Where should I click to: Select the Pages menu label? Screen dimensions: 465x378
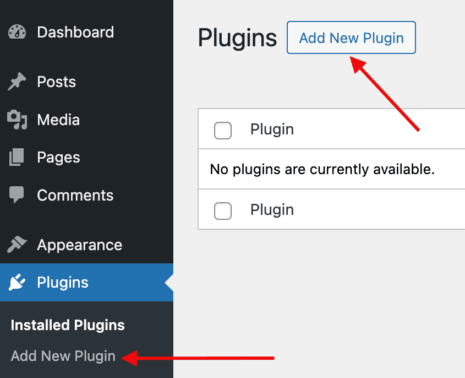pos(58,158)
